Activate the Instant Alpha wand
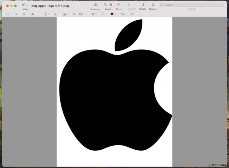 16,14
